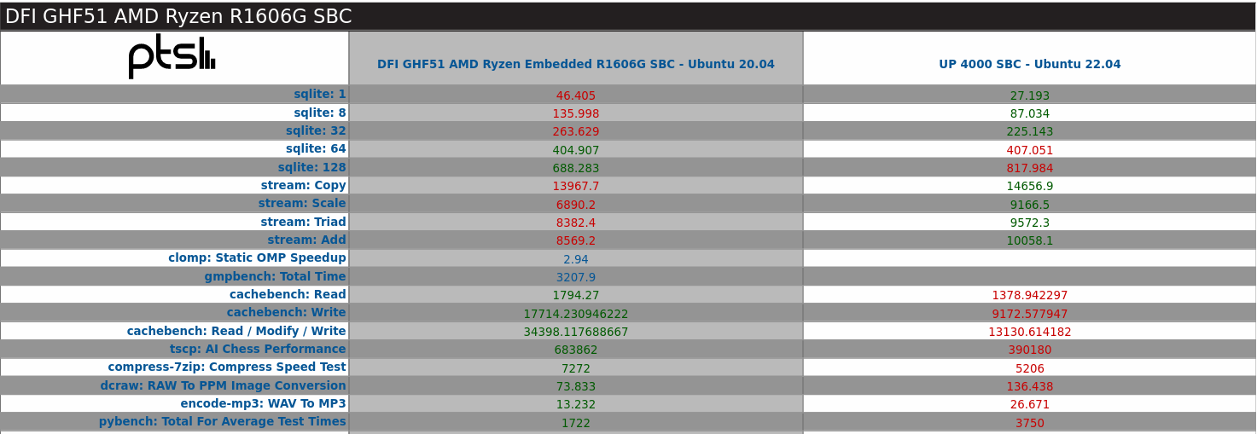
Task: Select tscp: AI Chess Performance label
Action: (x=258, y=350)
